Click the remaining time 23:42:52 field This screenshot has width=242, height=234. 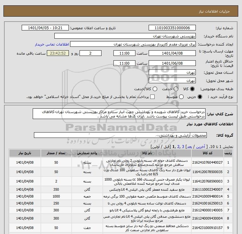[58, 53]
